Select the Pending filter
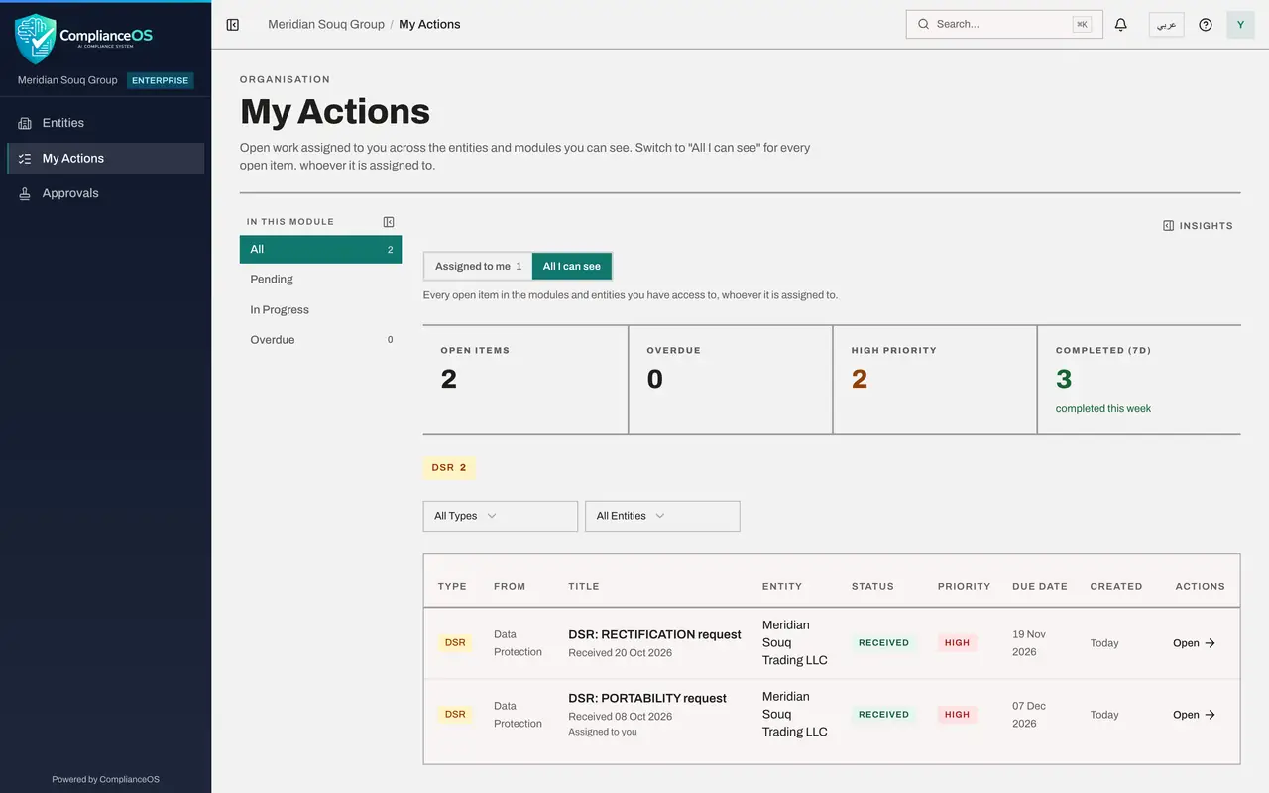Viewport: 1269px width, 793px height. 320,280
